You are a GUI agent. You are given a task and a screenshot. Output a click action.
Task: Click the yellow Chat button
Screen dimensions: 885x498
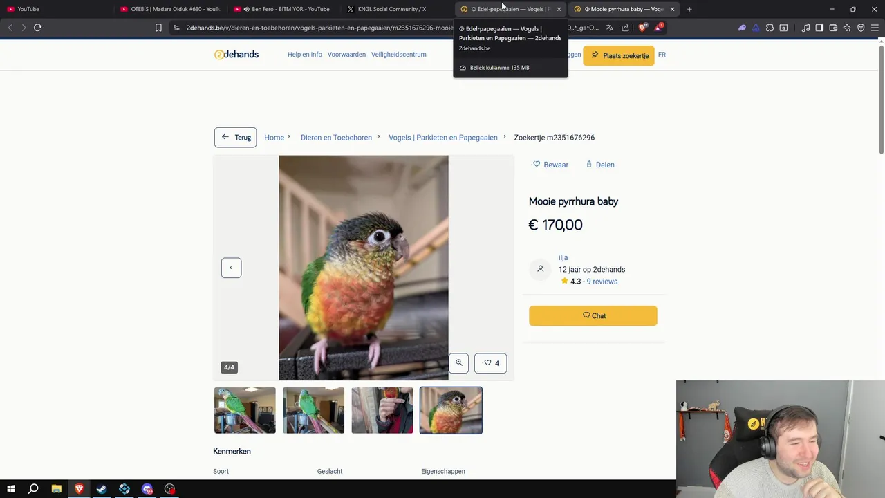coord(593,315)
